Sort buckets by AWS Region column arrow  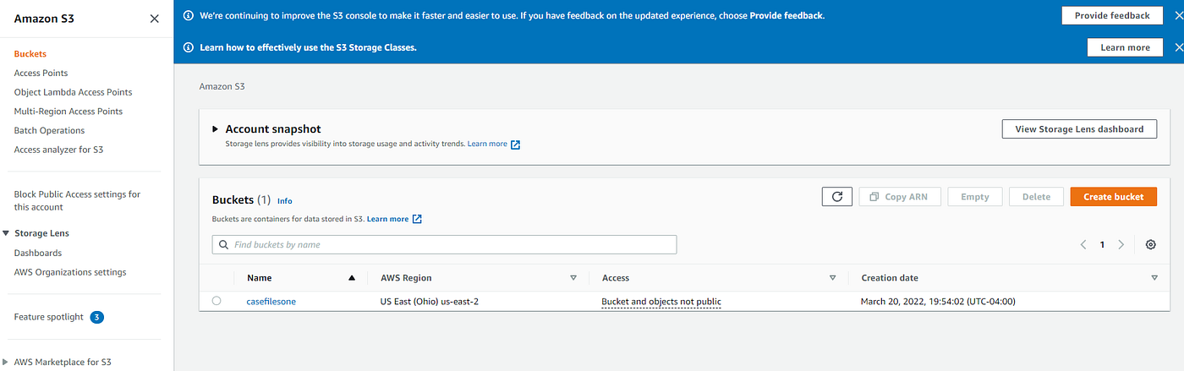coord(573,277)
